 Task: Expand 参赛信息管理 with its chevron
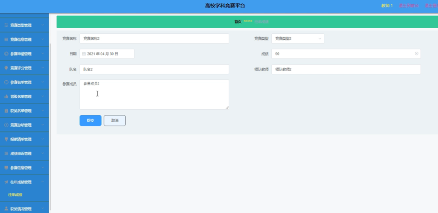click(x=43, y=168)
